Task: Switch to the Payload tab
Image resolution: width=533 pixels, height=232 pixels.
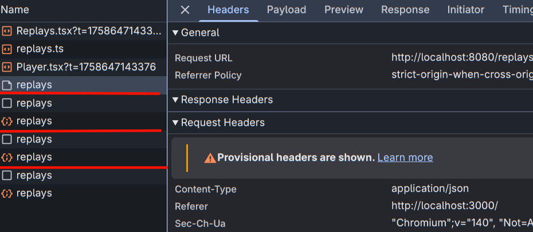Action: coord(286,10)
